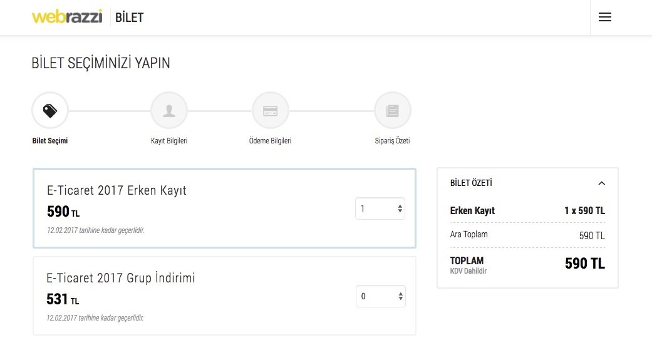Select the Kayıt Bilgileri step label
The height and width of the screenshot is (340, 652).
click(169, 141)
